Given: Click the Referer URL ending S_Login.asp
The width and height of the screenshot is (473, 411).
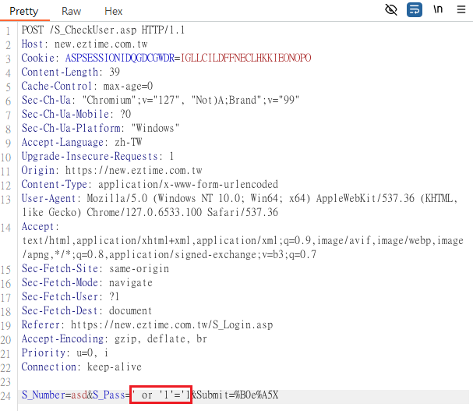Looking at the screenshot, I should (x=171, y=324).
